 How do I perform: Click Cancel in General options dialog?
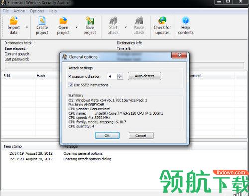tap(141, 136)
